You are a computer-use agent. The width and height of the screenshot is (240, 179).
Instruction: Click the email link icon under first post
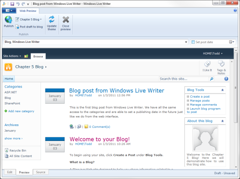79,126
